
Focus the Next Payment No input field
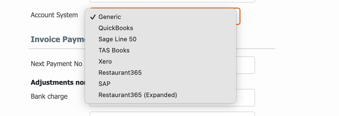tap(246, 65)
